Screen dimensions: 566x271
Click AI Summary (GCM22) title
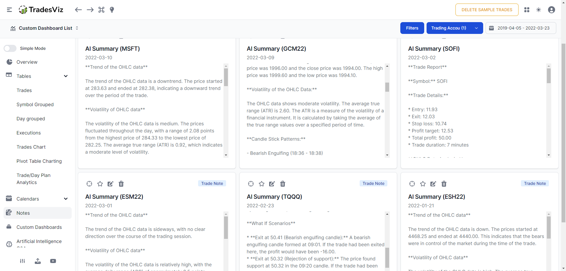coord(276,49)
